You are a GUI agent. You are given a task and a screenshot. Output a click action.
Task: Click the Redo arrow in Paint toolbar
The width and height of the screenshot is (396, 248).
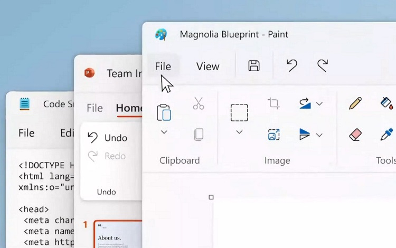tap(322, 65)
